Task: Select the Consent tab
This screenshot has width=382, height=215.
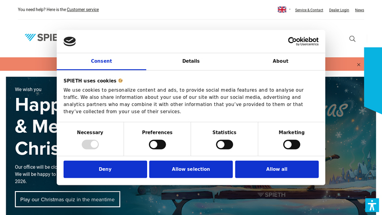Action: tap(101, 61)
